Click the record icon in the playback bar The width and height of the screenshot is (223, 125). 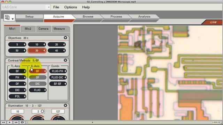pos(22,122)
